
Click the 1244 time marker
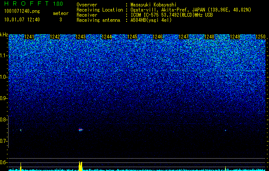coord(107,37)
